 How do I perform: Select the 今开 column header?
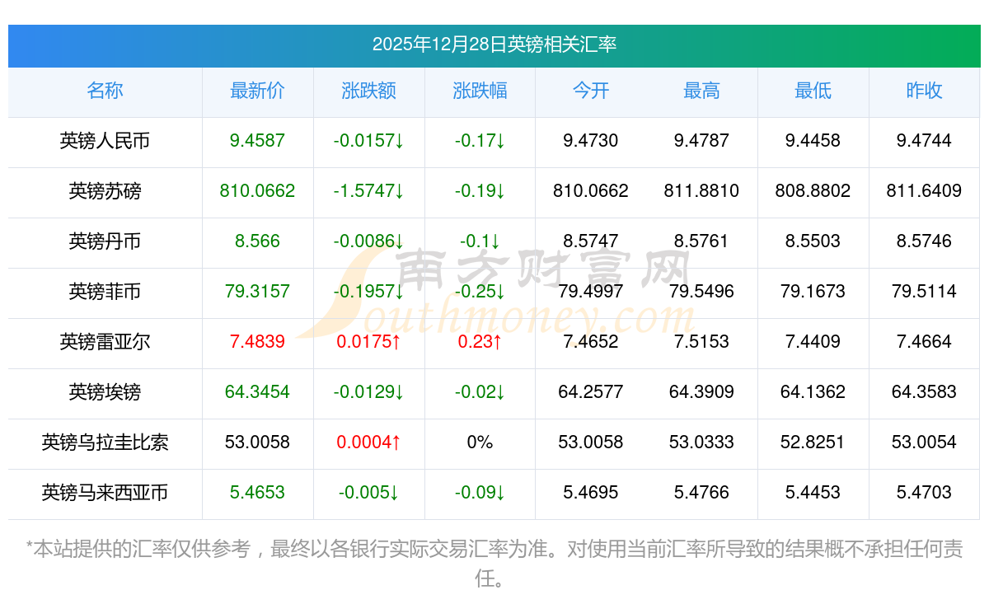tap(591, 91)
